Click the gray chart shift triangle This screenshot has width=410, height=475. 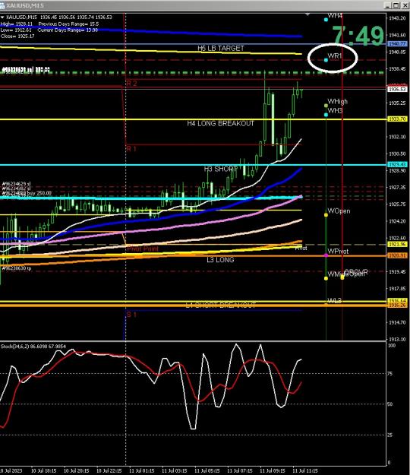click(307, 14)
